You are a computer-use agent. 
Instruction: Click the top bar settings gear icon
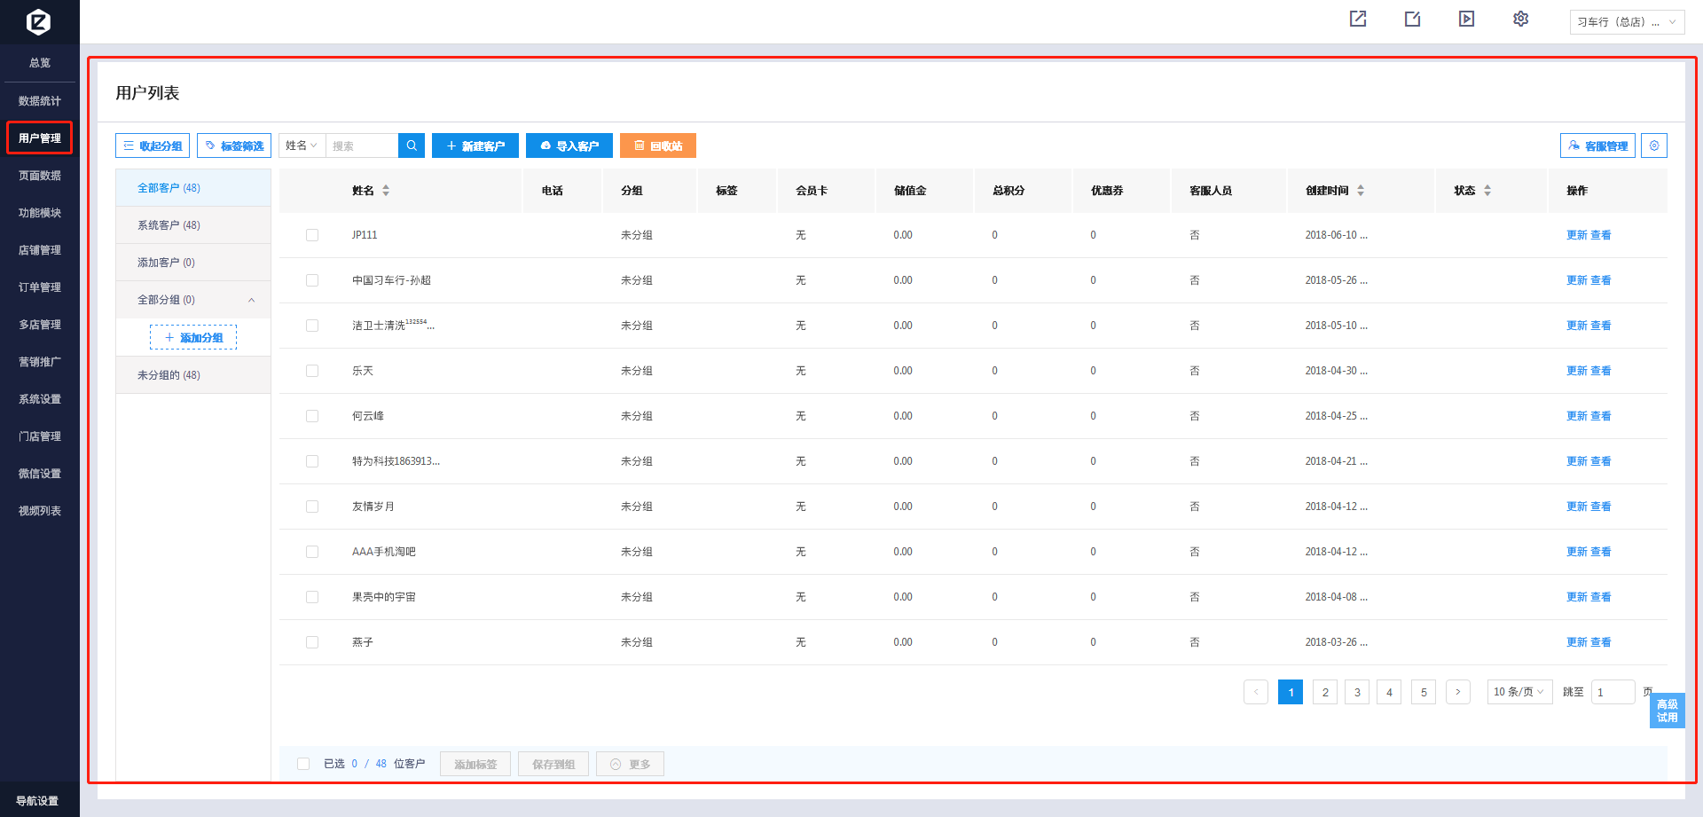coord(1520,19)
